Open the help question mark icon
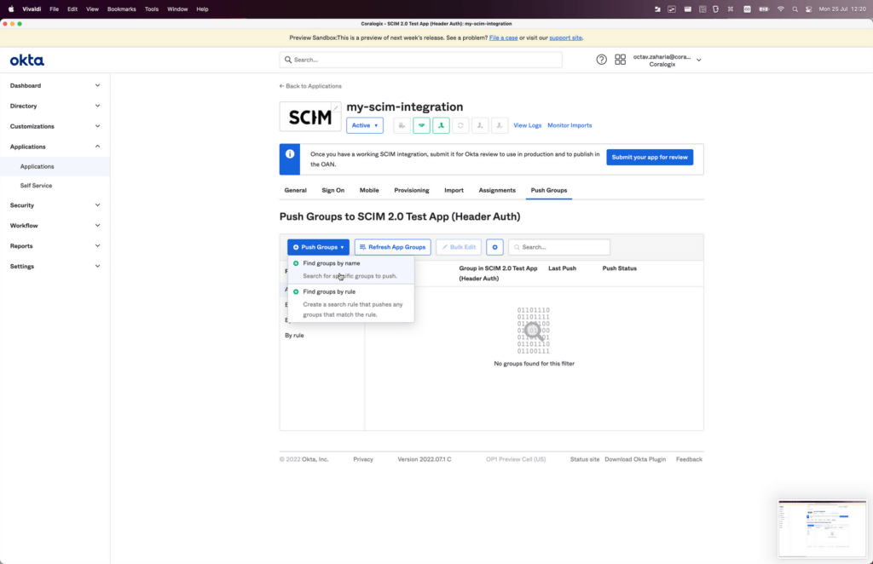 click(601, 60)
